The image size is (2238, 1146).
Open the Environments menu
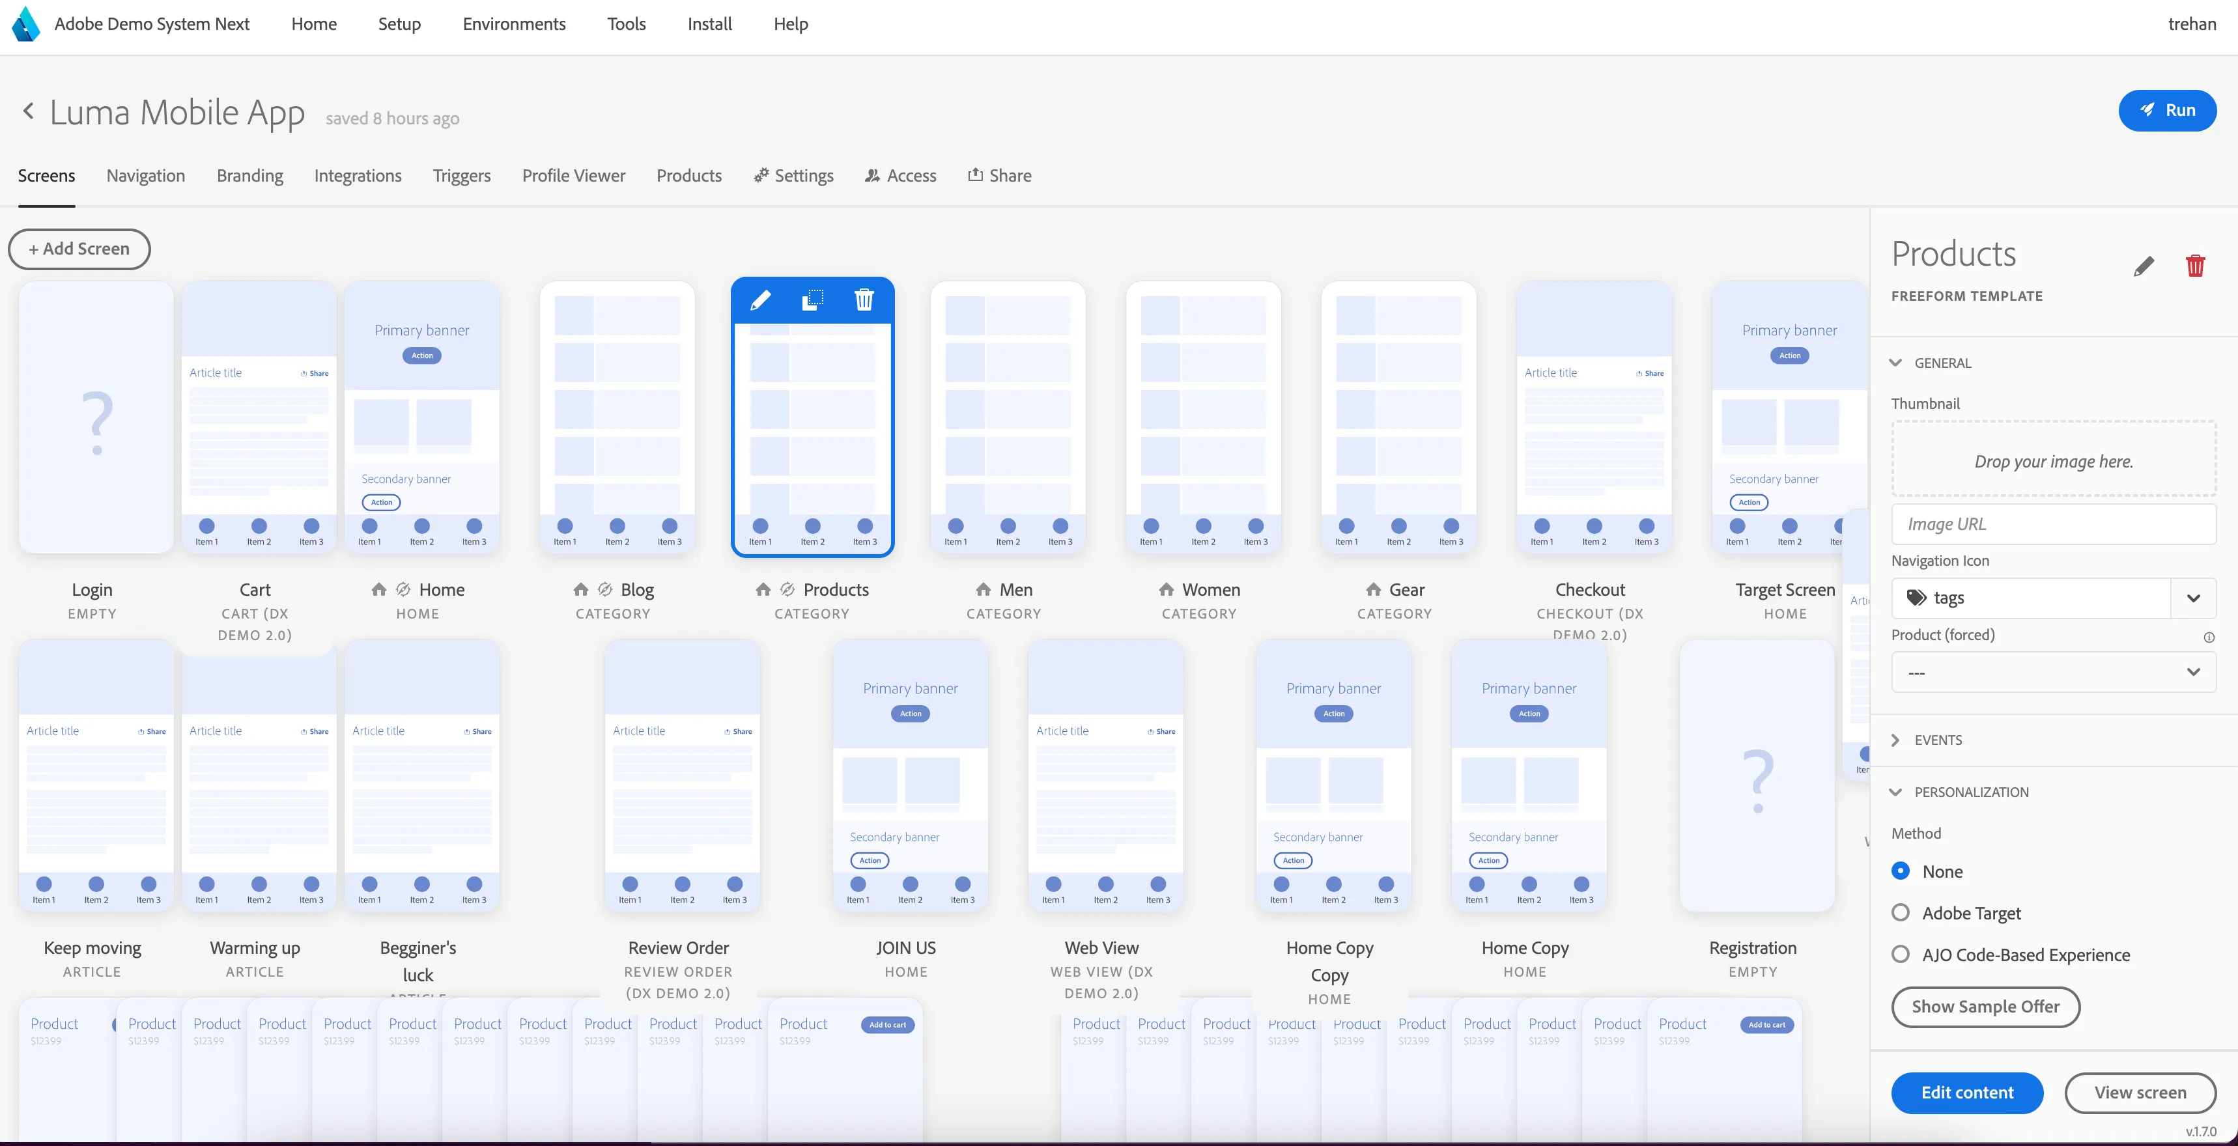point(515,24)
